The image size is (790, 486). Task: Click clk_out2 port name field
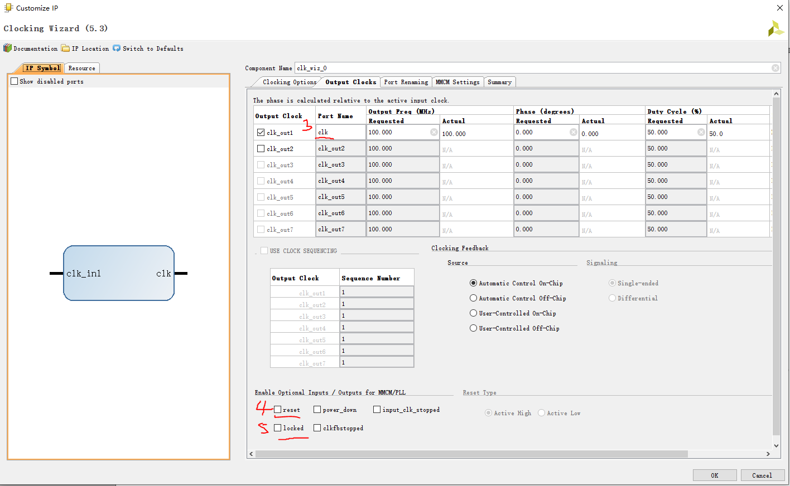click(x=341, y=148)
